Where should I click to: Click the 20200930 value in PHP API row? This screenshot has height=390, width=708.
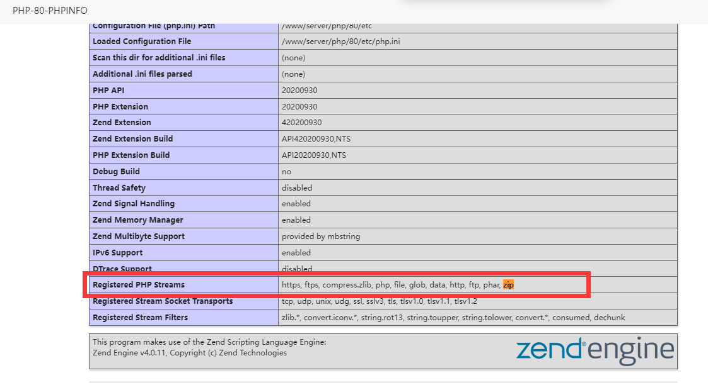tap(299, 90)
